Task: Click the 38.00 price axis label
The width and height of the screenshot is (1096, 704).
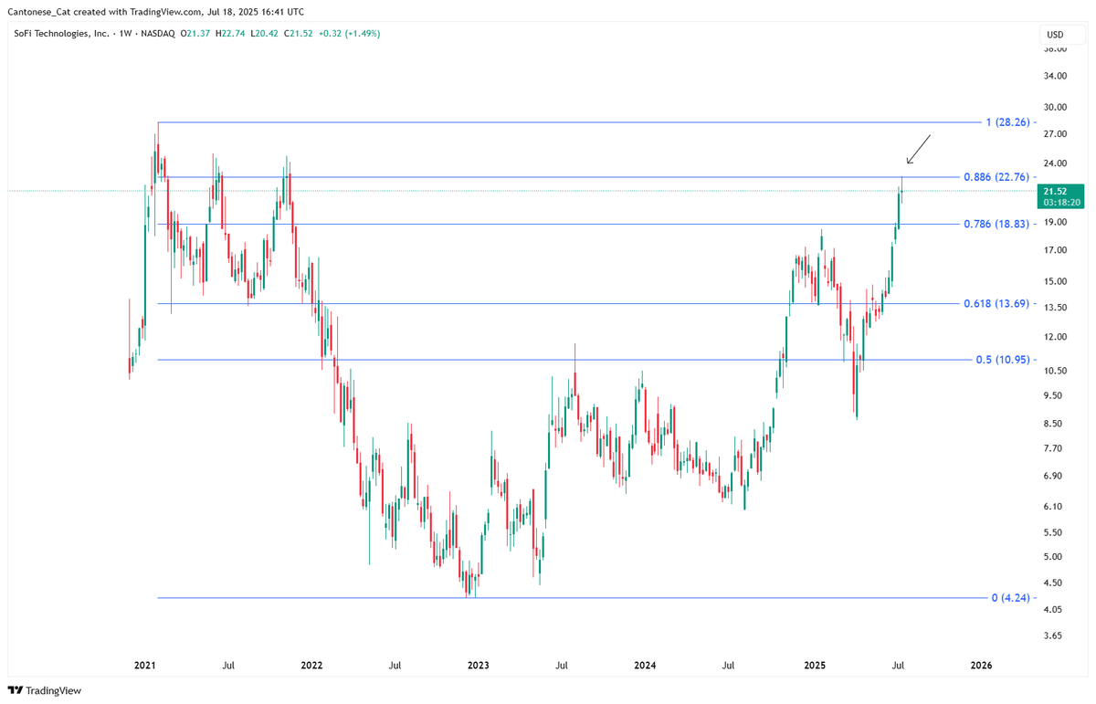Action: coord(1056,51)
